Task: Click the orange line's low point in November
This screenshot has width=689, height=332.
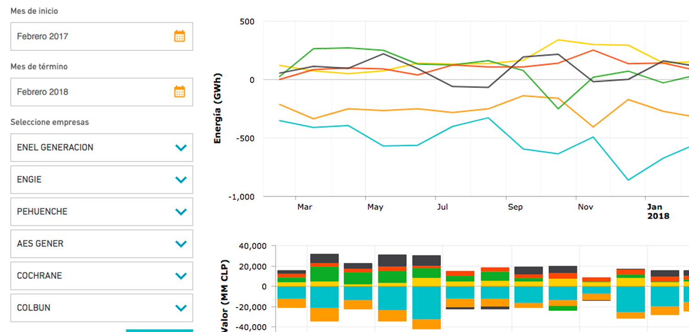Action: 593,127
